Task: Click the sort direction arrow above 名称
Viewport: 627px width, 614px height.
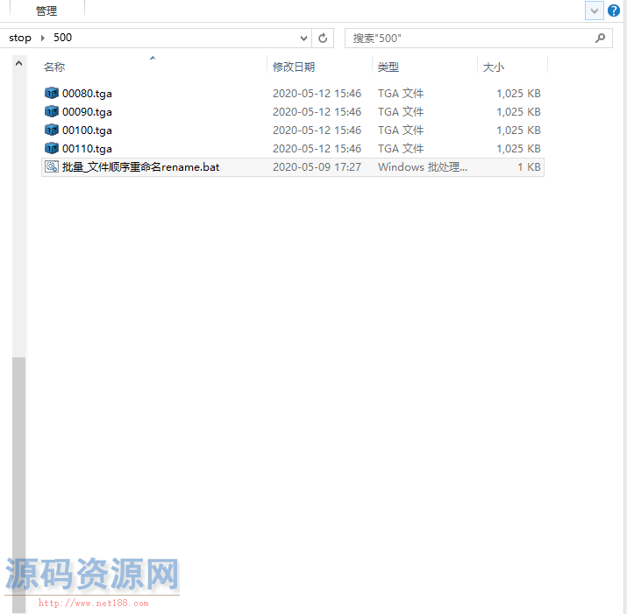Action: tap(153, 58)
